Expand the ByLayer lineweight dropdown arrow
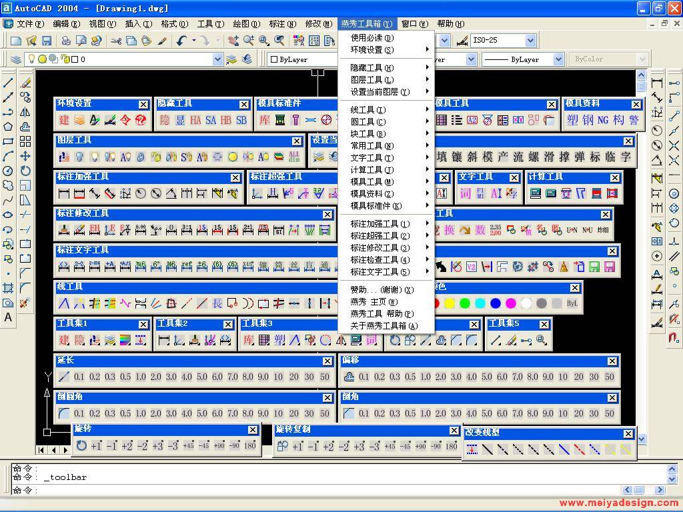This screenshot has width=683, height=512. pos(558,59)
